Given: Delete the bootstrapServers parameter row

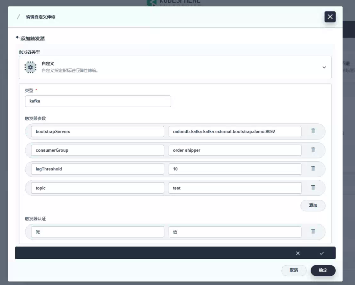Looking at the screenshot, I should point(313,131).
